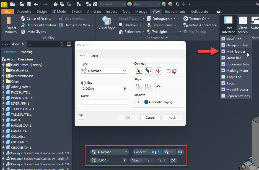
Task: Select Connect second selection button in Place Joint dialog
Action: [x=148, y=71]
